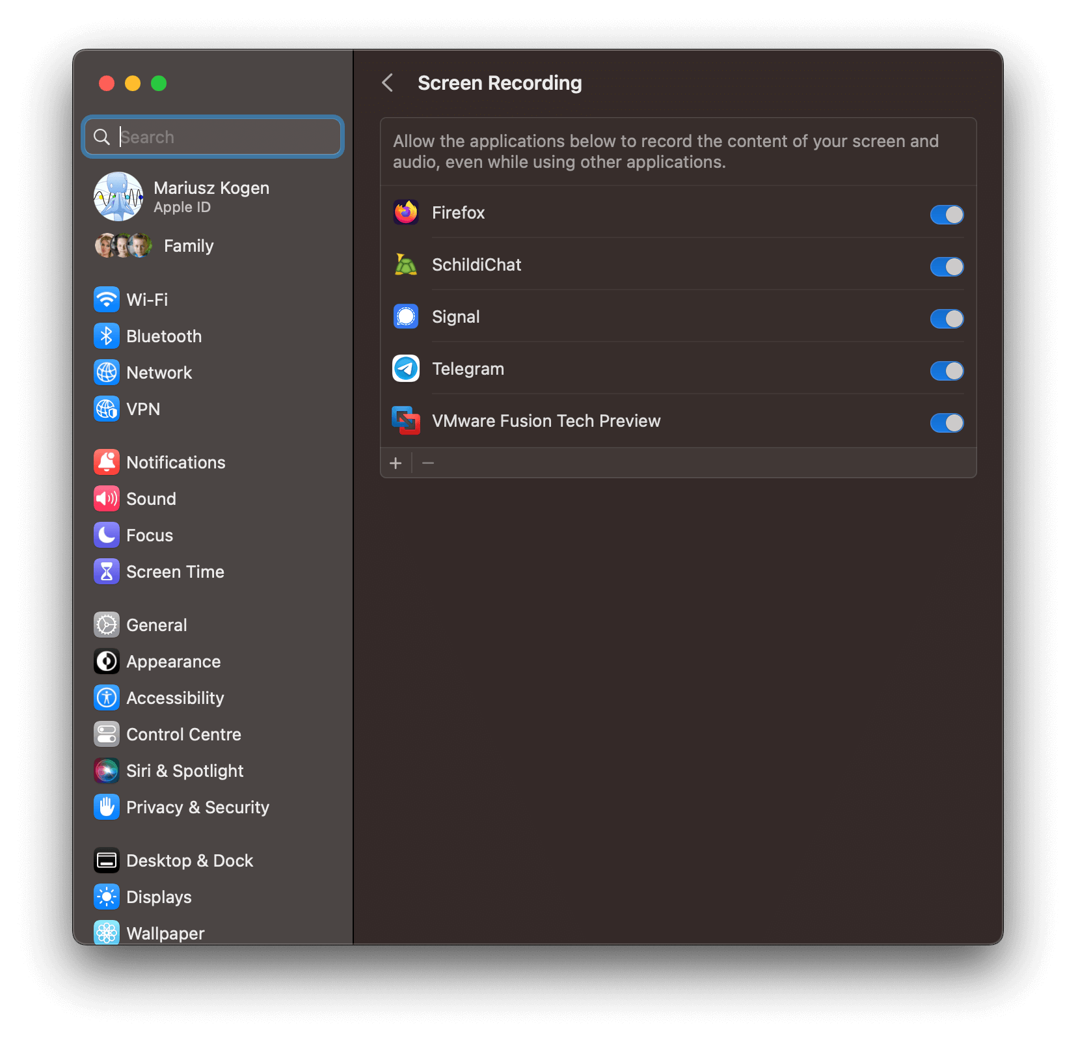The width and height of the screenshot is (1076, 1041).
Task: Open Bluetooth settings pane
Action: 163,336
